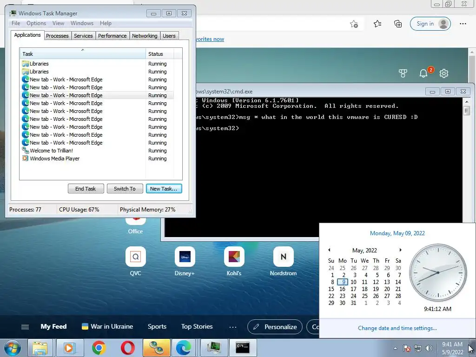Open the File menu in Task Manager
Image resolution: width=476 pixels, height=357 pixels.
16,23
